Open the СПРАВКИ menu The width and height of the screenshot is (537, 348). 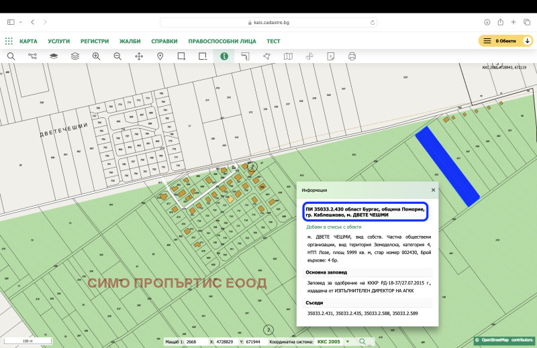[x=164, y=41]
